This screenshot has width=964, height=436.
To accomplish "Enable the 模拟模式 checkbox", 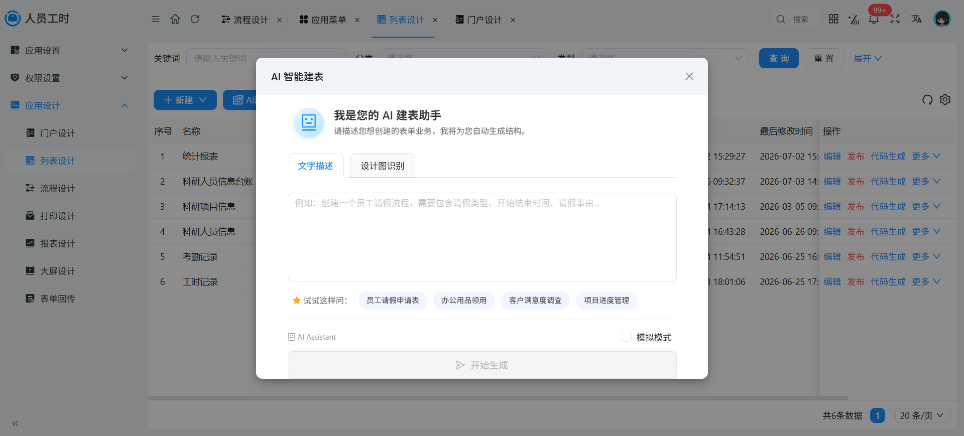I will coord(627,337).
